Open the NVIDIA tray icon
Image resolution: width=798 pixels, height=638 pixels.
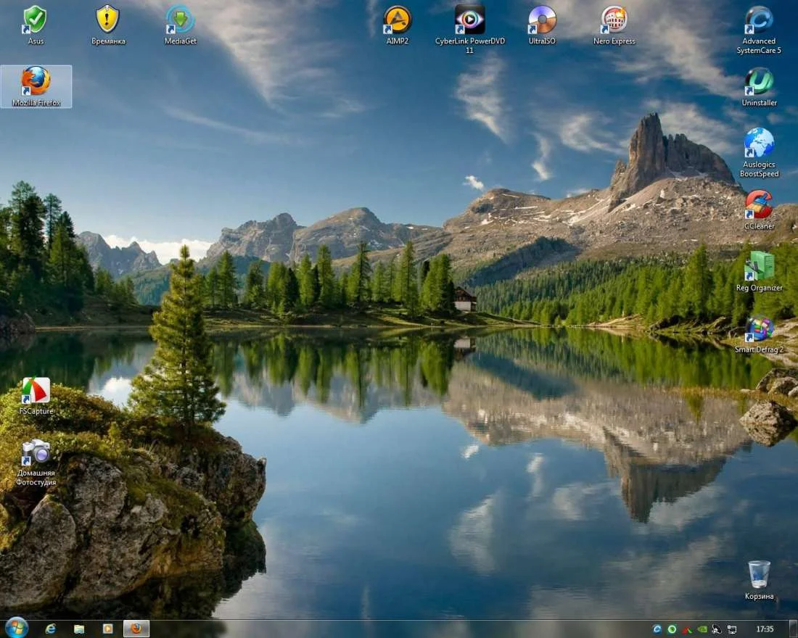point(702,629)
